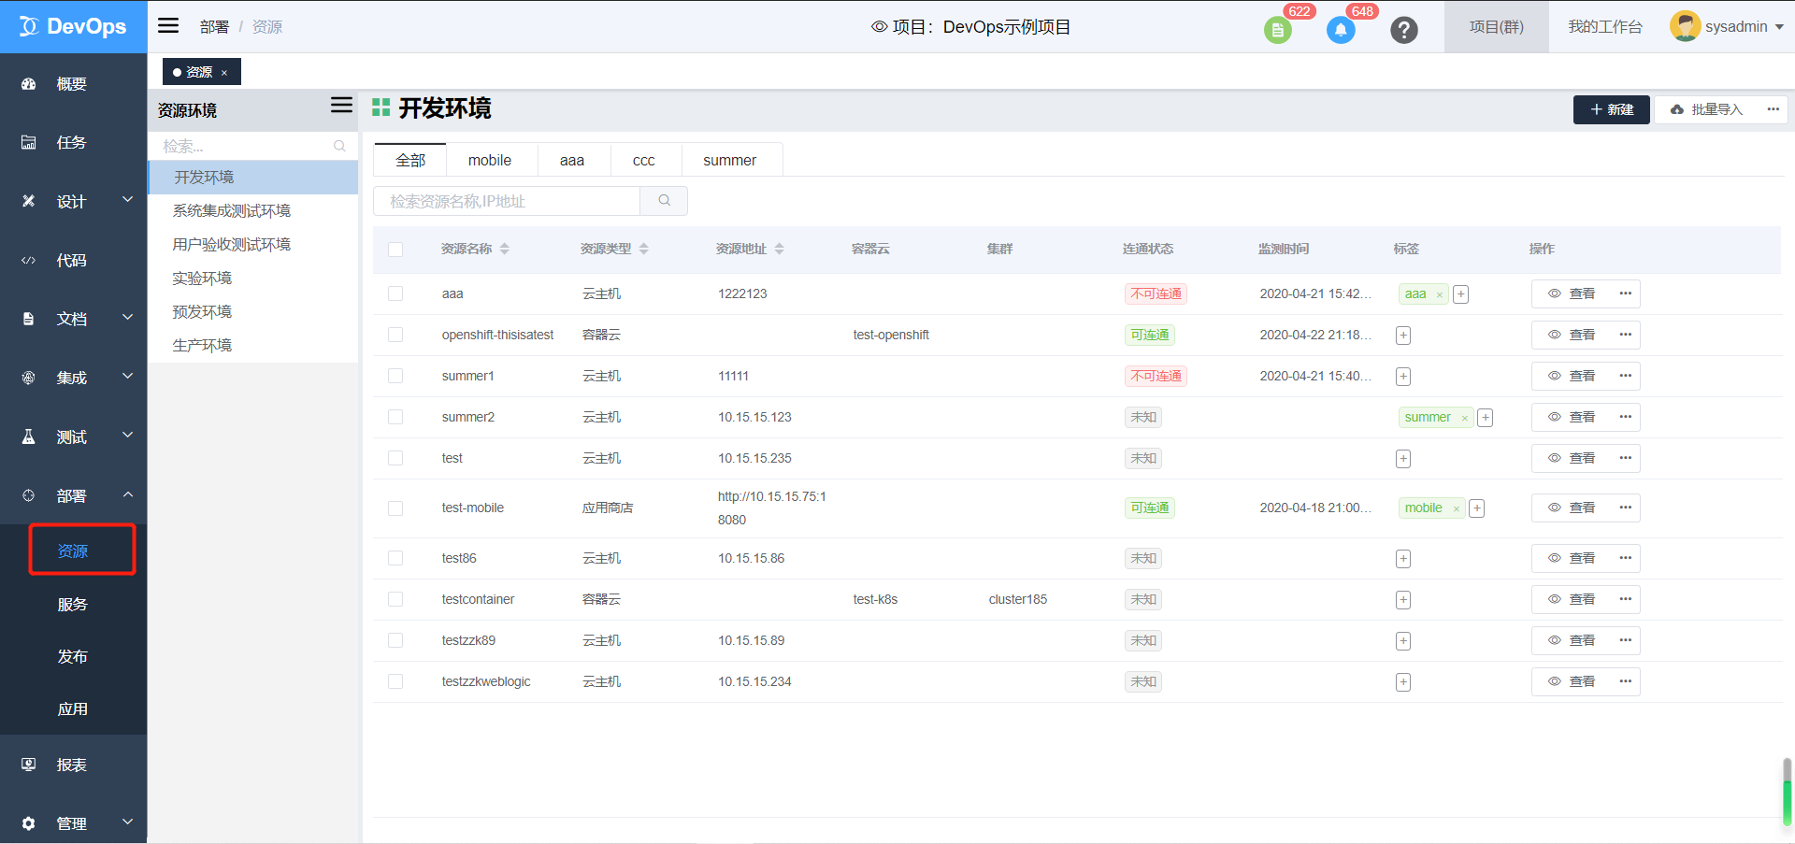Viewport: 1795px width, 844px height.
Task: Focus the 检索资源名称,IP地址 search field
Action: 506,201
